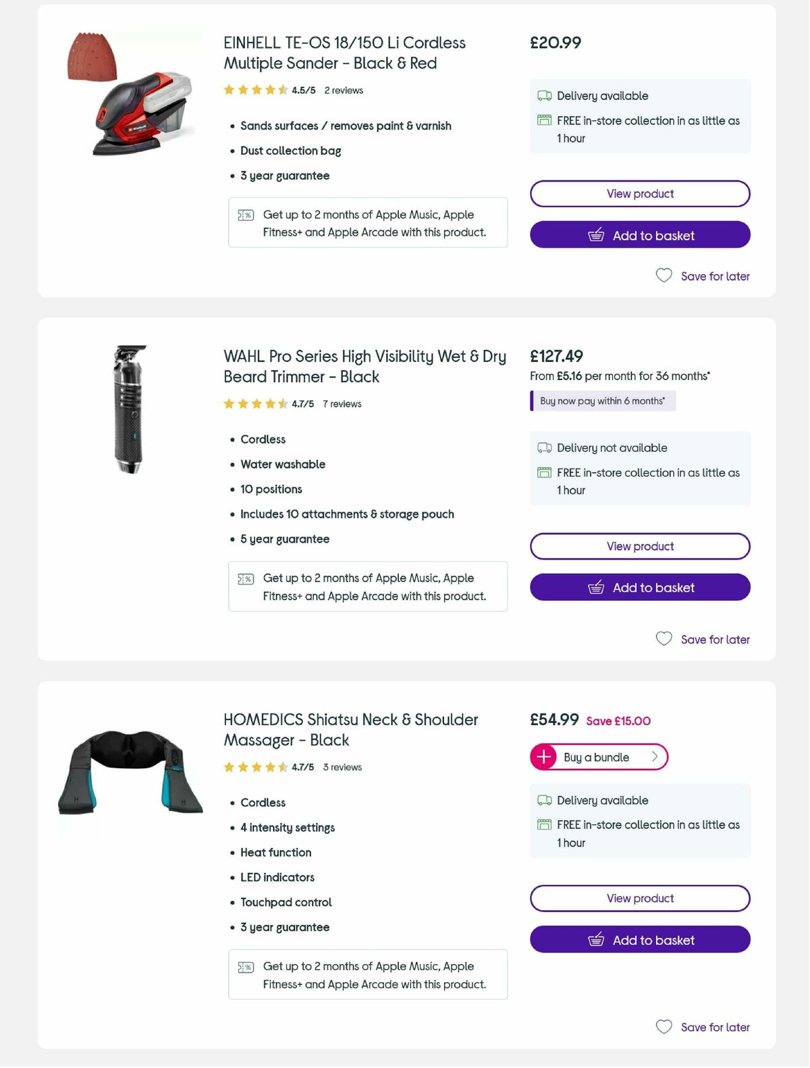Click the basket icon on EINHELL Add to basket

[597, 235]
